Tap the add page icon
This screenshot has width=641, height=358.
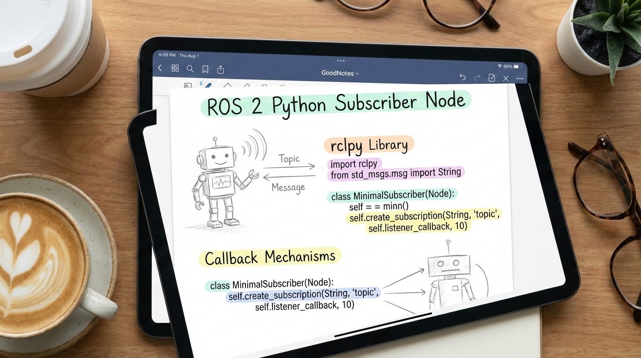click(x=491, y=78)
